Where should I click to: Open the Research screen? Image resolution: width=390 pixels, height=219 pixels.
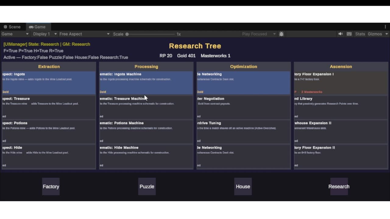[x=339, y=186]
